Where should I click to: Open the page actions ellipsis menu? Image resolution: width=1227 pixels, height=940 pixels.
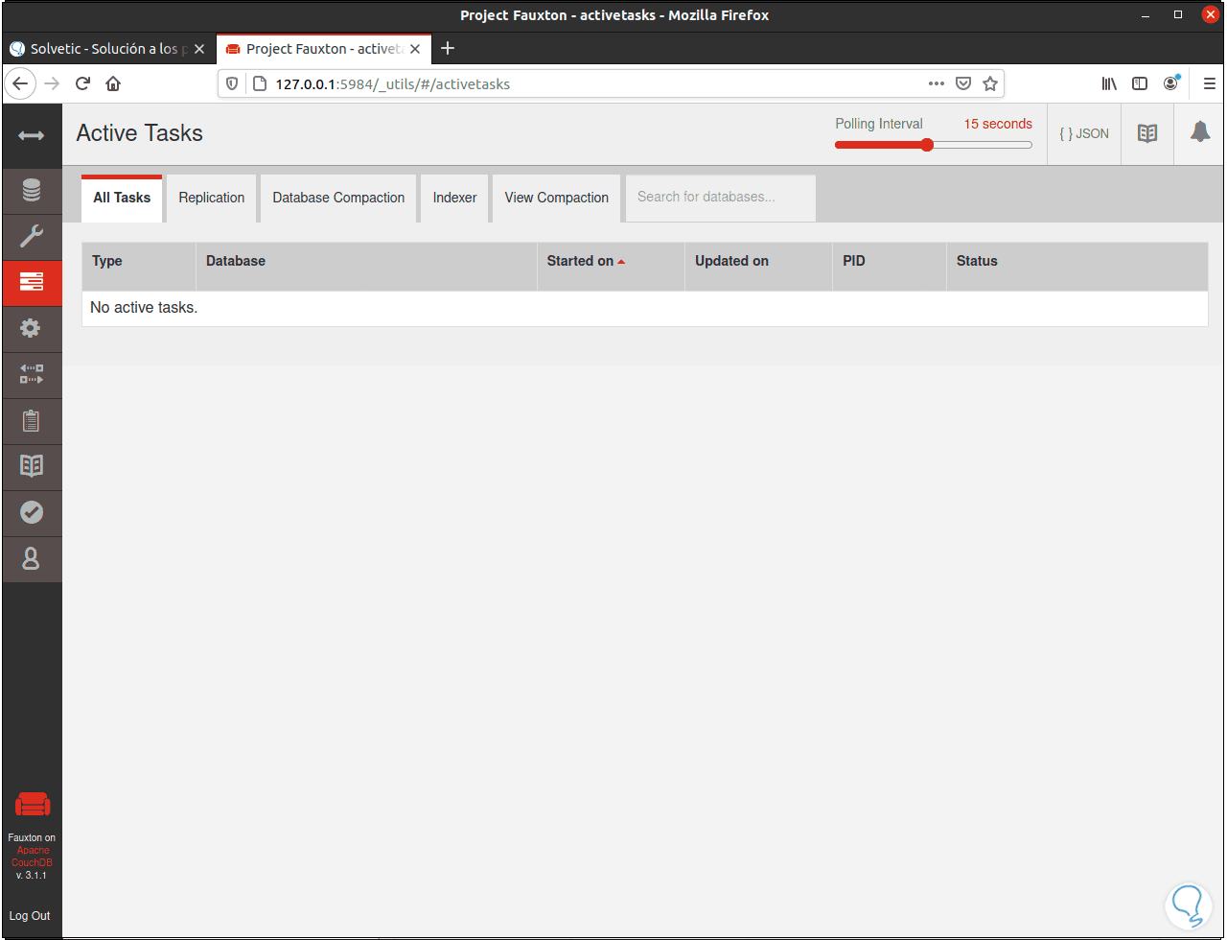(937, 83)
